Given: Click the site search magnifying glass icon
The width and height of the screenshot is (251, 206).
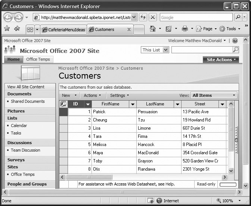Looking at the screenshot, I should pos(235,50).
